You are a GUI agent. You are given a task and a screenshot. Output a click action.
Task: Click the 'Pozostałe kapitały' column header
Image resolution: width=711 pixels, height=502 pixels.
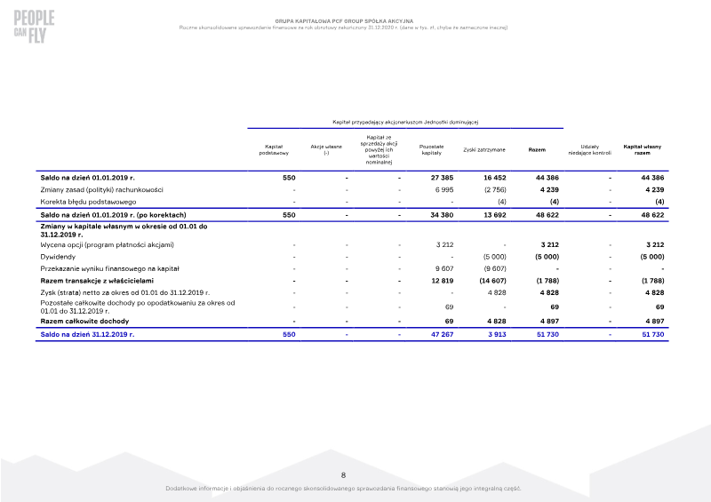(431, 150)
